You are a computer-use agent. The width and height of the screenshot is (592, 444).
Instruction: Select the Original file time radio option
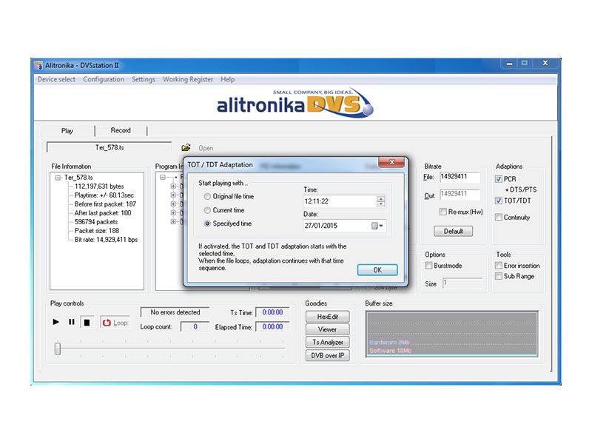click(207, 197)
